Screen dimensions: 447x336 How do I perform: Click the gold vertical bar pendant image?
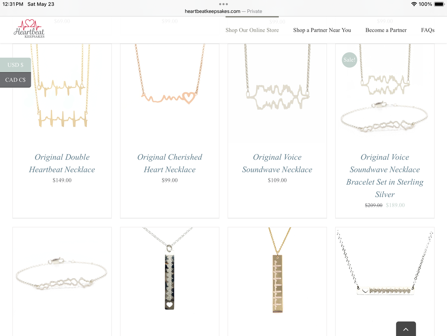point(277,276)
